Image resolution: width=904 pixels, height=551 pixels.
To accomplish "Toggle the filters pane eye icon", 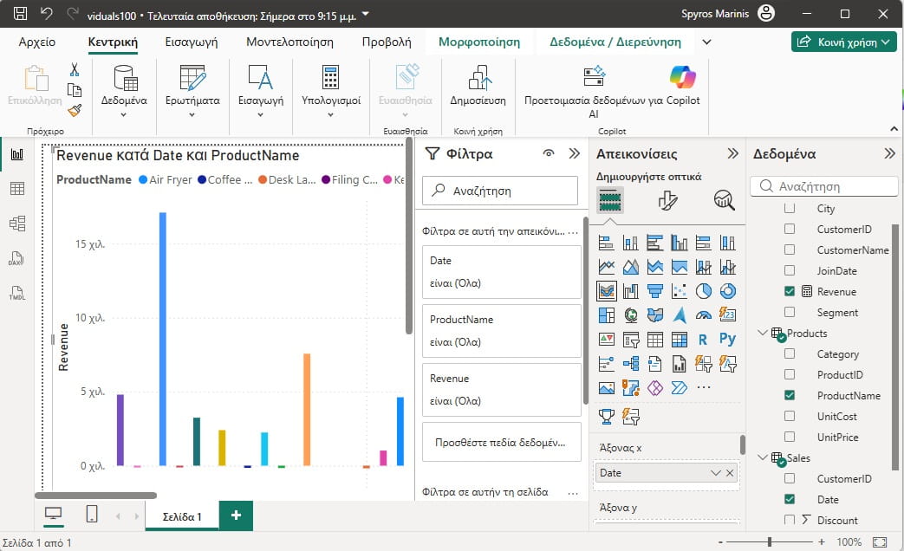I will [x=549, y=153].
